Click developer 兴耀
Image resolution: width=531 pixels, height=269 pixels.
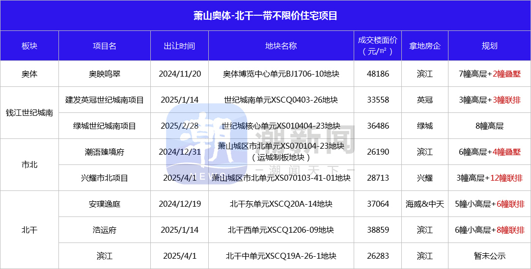(x=425, y=178)
